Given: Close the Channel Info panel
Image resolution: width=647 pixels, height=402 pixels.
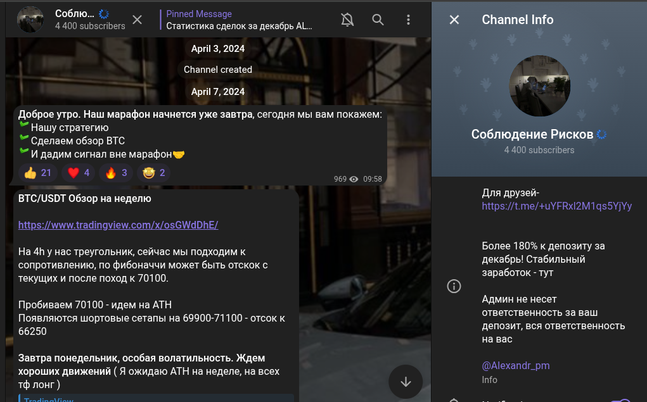Looking at the screenshot, I should [x=454, y=20].
